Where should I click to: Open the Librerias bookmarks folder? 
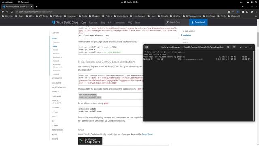(8, 16)
